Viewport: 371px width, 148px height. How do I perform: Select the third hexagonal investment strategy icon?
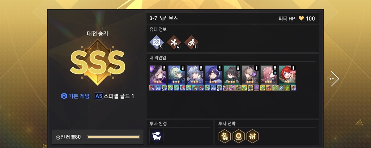(253, 136)
